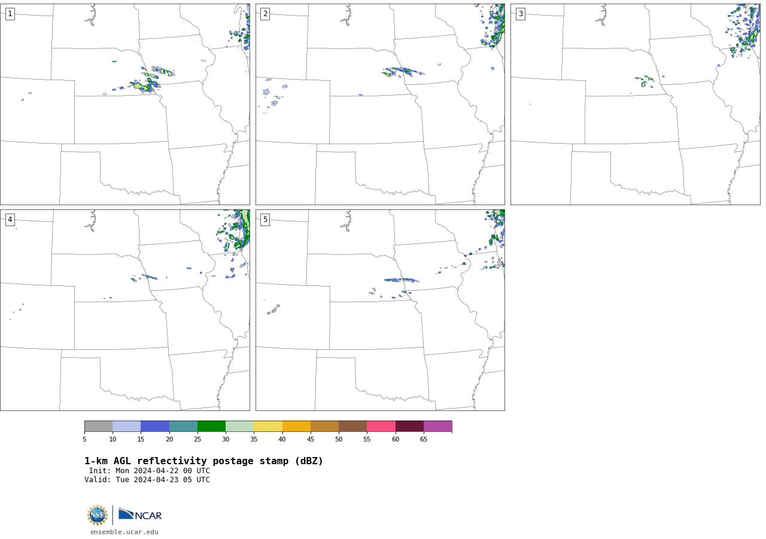Click the member number 3 label box
This screenshot has height=539, width=766.
[520, 14]
